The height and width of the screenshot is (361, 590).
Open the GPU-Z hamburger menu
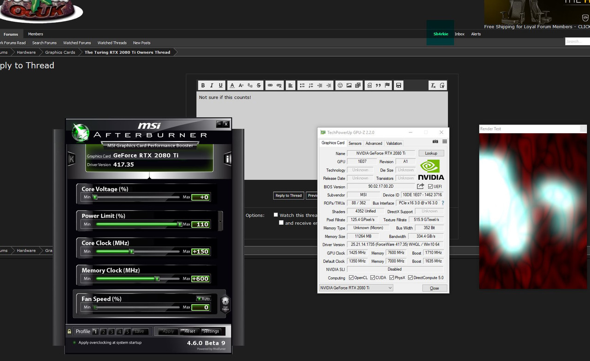[444, 142]
